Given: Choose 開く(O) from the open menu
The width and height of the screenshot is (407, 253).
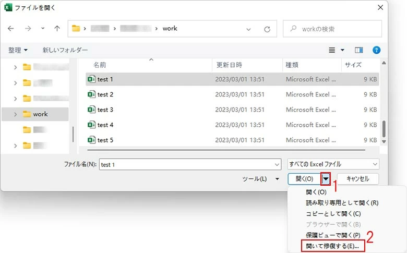Looking at the screenshot, I should tap(316, 192).
